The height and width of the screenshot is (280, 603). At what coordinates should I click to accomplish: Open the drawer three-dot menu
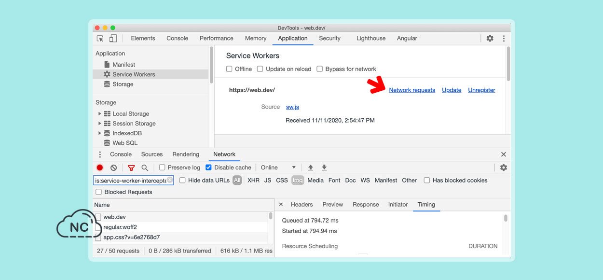pos(100,154)
